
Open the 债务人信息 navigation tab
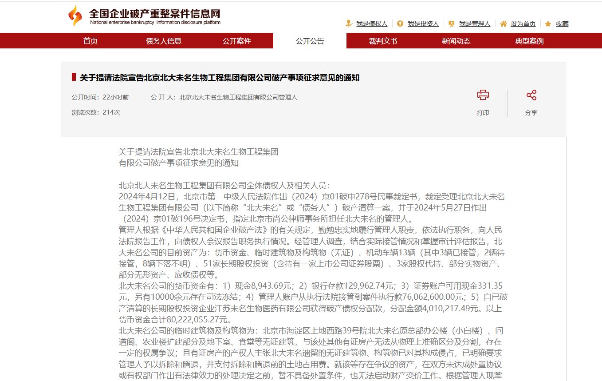164,41
